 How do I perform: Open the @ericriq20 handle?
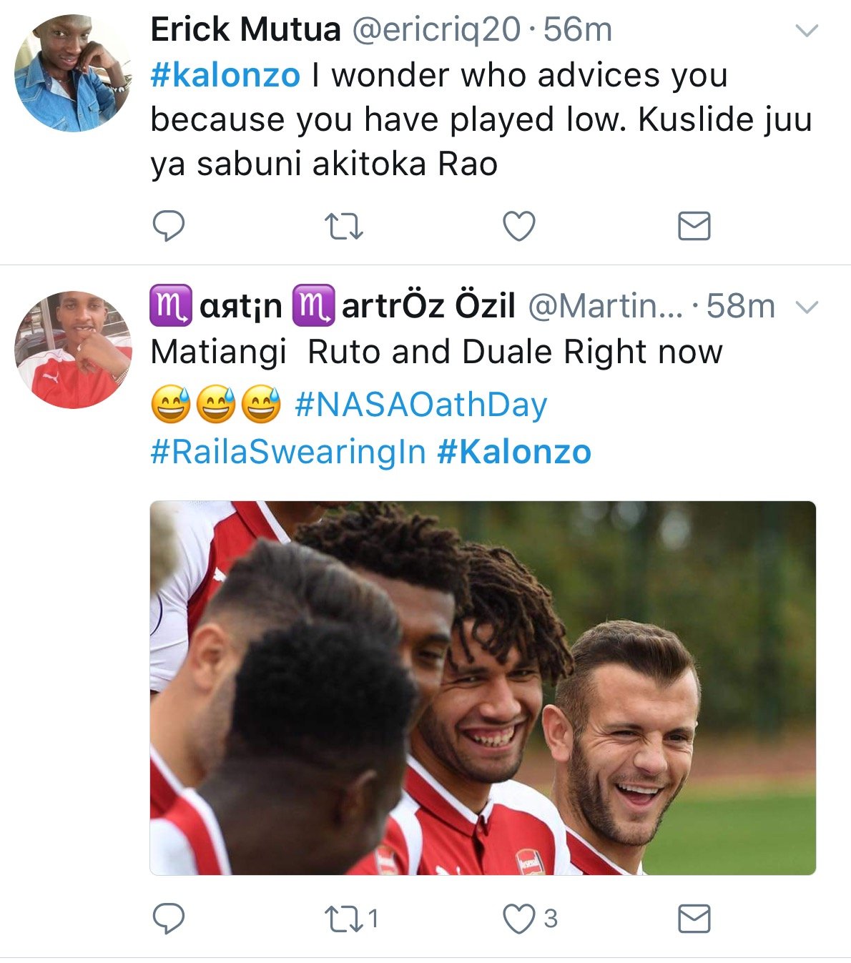click(x=436, y=30)
